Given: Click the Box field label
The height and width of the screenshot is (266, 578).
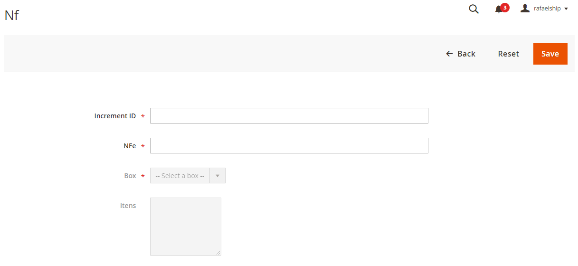Looking at the screenshot, I should [x=130, y=176].
